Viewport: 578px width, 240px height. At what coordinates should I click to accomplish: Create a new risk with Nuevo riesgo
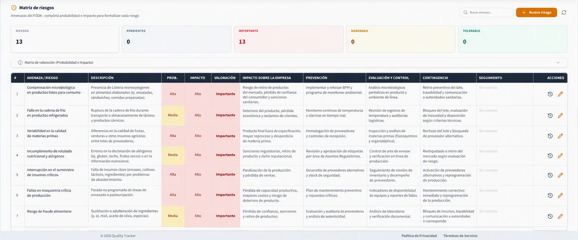point(536,12)
